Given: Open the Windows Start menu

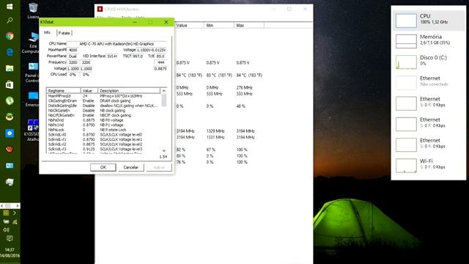Looking at the screenshot, I should click(10, 7).
